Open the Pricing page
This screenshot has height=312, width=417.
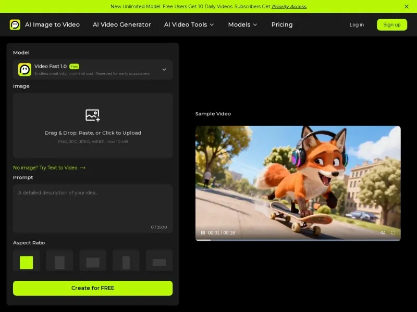(281, 24)
